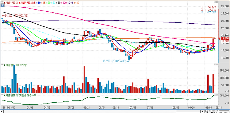Close the 거래량 volume panel
230x113 pixels.
click(217, 64)
